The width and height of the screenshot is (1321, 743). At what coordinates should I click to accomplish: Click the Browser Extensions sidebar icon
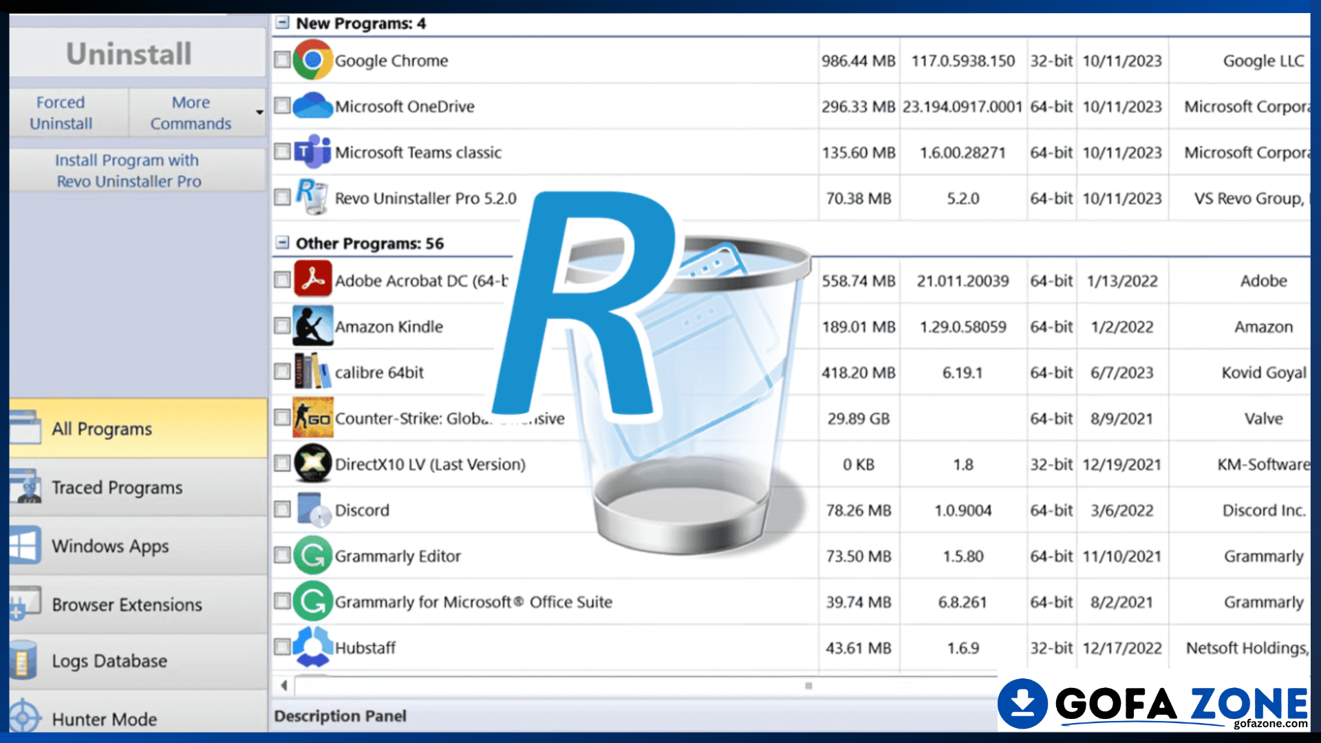tap(25, 603)
